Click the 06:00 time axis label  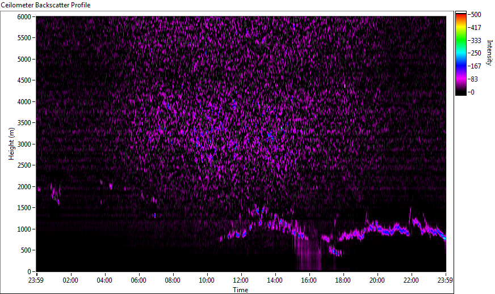139,280
